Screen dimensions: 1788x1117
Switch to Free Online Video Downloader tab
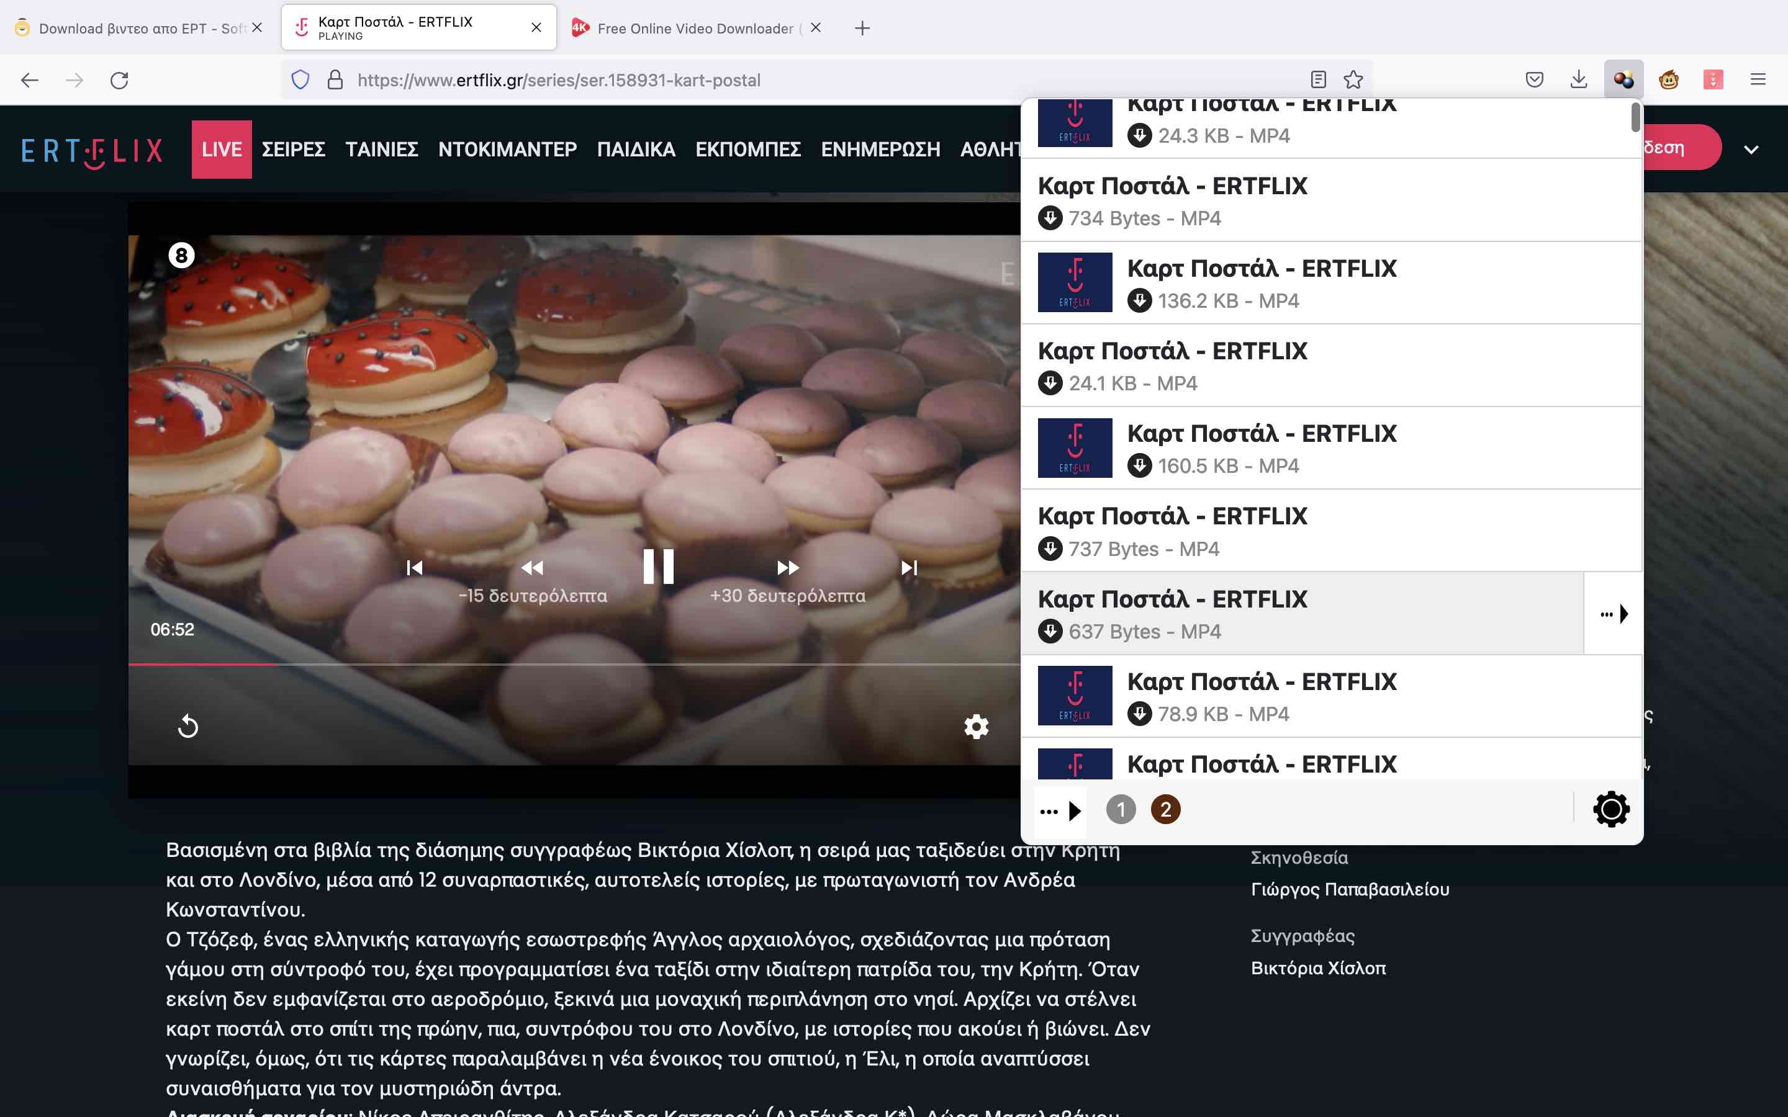(x=695, y=28)
